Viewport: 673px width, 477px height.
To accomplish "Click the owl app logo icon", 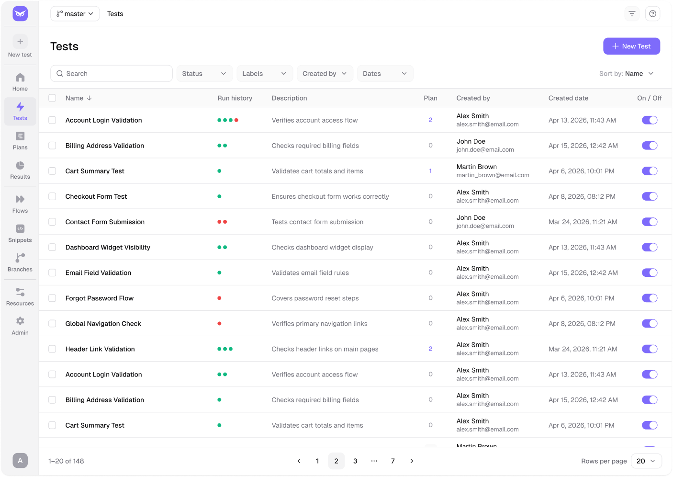I will pos(20,13).
